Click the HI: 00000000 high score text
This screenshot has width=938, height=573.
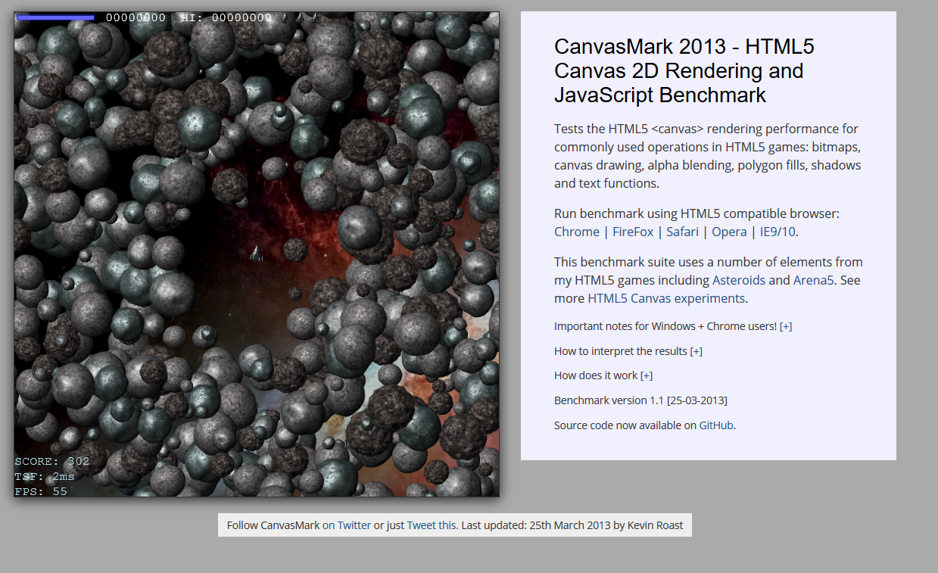click(226, 17)
